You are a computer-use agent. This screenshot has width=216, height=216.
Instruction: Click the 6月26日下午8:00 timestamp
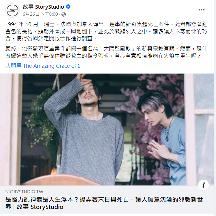40,14
